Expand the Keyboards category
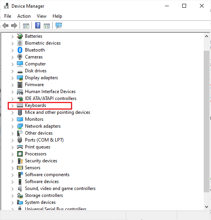211x220 pixels. [x=12, y=106]
